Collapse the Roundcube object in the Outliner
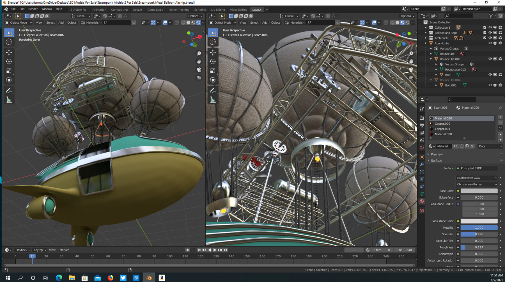This screenshot has width=505, height=282. click(426, 43)
